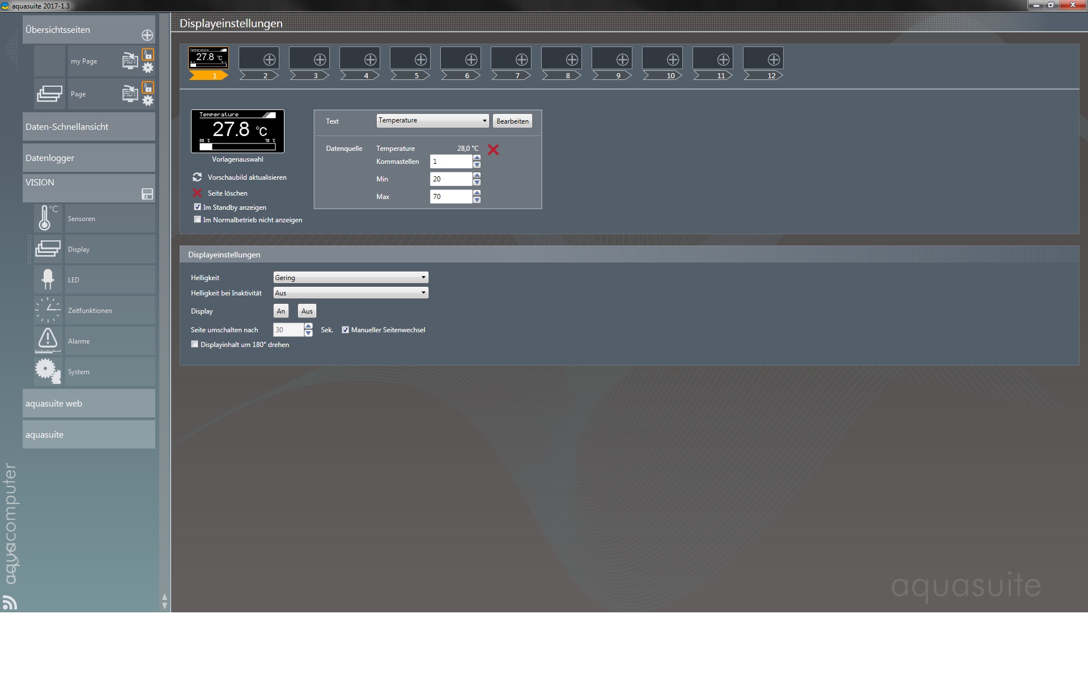Open the Datenlogger menu section
1088x694 pixels.
88,158
